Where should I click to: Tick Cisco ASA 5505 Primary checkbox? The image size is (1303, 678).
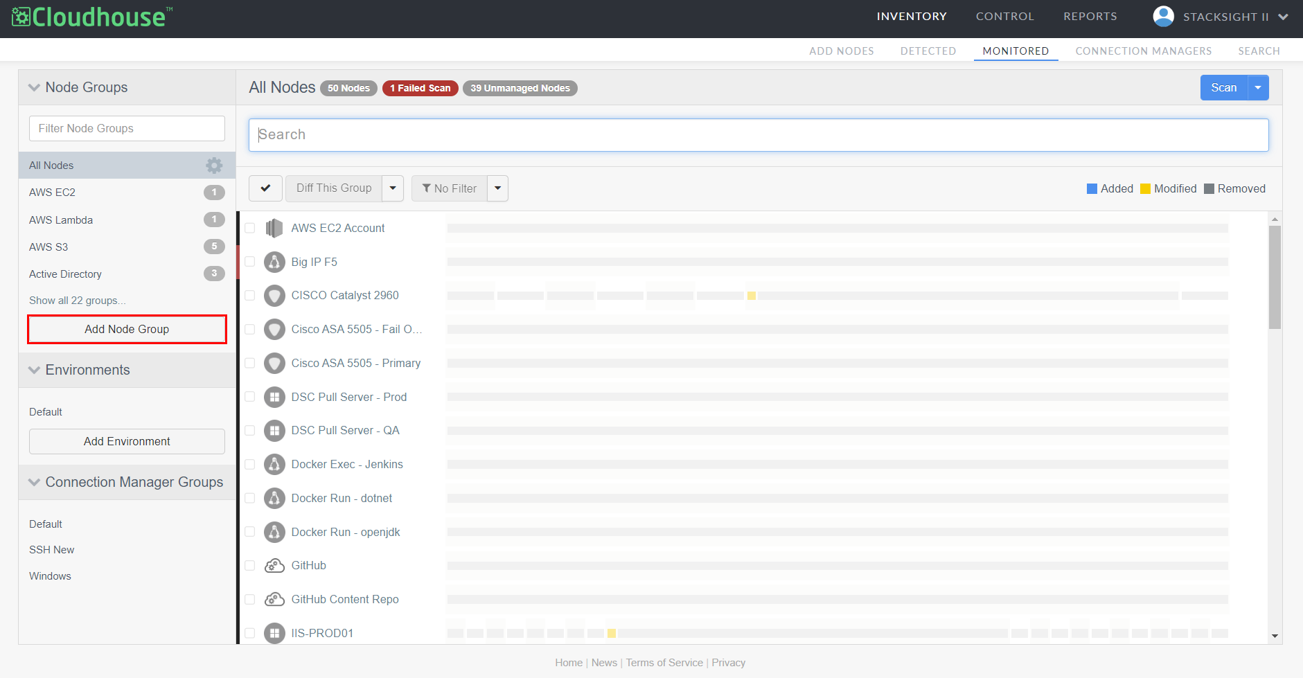tap(250, 363)
